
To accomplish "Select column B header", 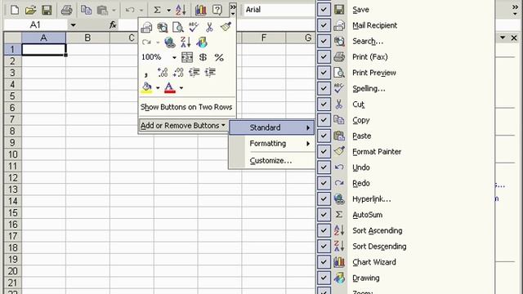I will coord(87,38).
